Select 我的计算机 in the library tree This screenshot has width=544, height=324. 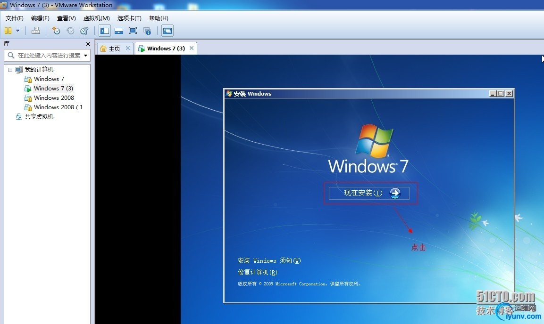[39, 70]
